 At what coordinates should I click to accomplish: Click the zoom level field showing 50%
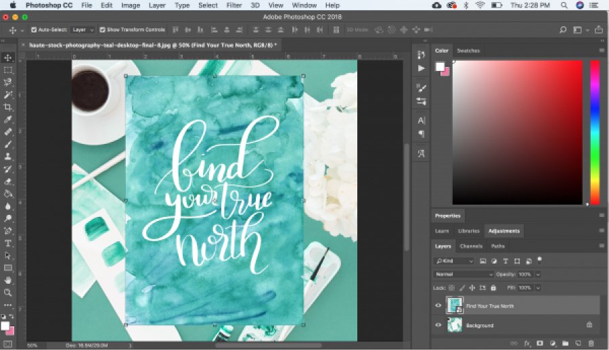(32, 345)
